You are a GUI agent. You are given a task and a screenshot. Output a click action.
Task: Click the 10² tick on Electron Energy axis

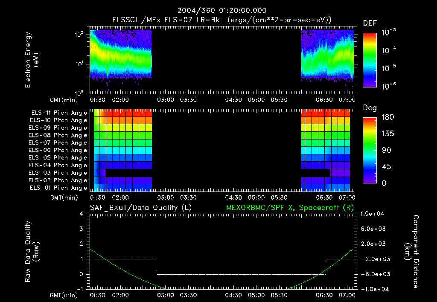pyautogui.click(x=79, y=35)
